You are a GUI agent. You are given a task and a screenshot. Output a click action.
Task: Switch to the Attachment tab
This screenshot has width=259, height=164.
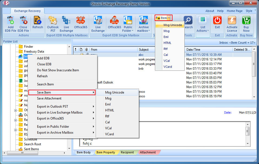point(148,152)
